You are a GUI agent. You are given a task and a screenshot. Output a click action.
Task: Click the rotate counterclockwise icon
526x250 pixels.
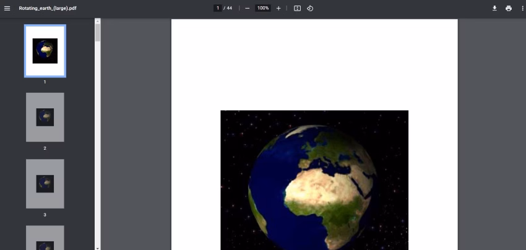(310, 9)
